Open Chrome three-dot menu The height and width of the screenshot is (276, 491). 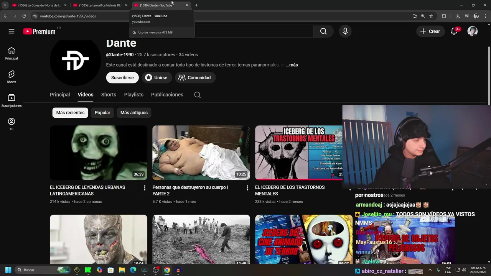pyautogui.click(x=485, y=16)
